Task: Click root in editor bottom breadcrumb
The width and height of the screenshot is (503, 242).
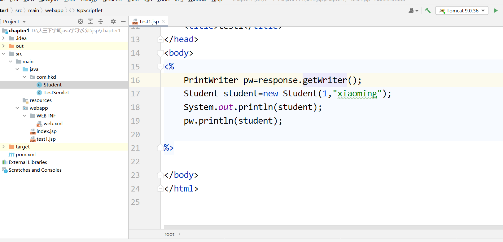Action: (x=169, y=234)
